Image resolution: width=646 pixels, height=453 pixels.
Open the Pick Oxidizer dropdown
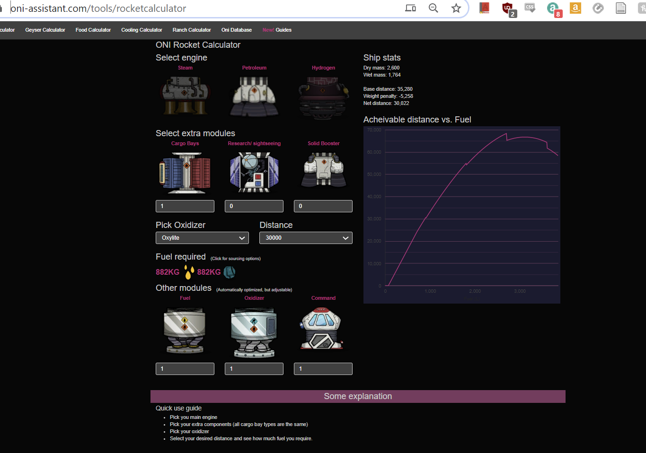pos(202,238)
